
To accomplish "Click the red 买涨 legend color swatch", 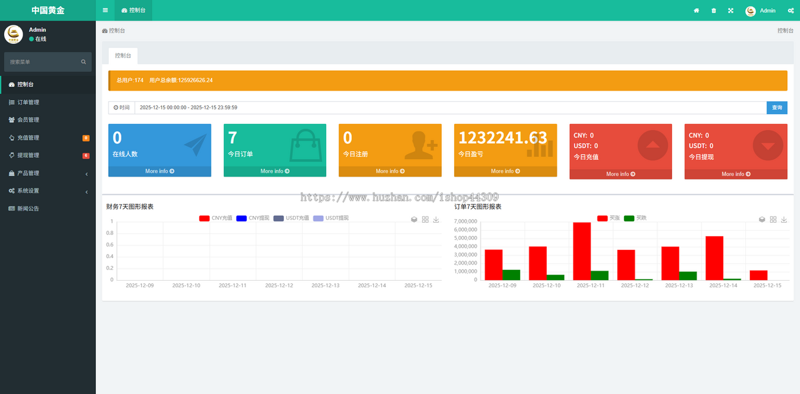I will (602, 218).
